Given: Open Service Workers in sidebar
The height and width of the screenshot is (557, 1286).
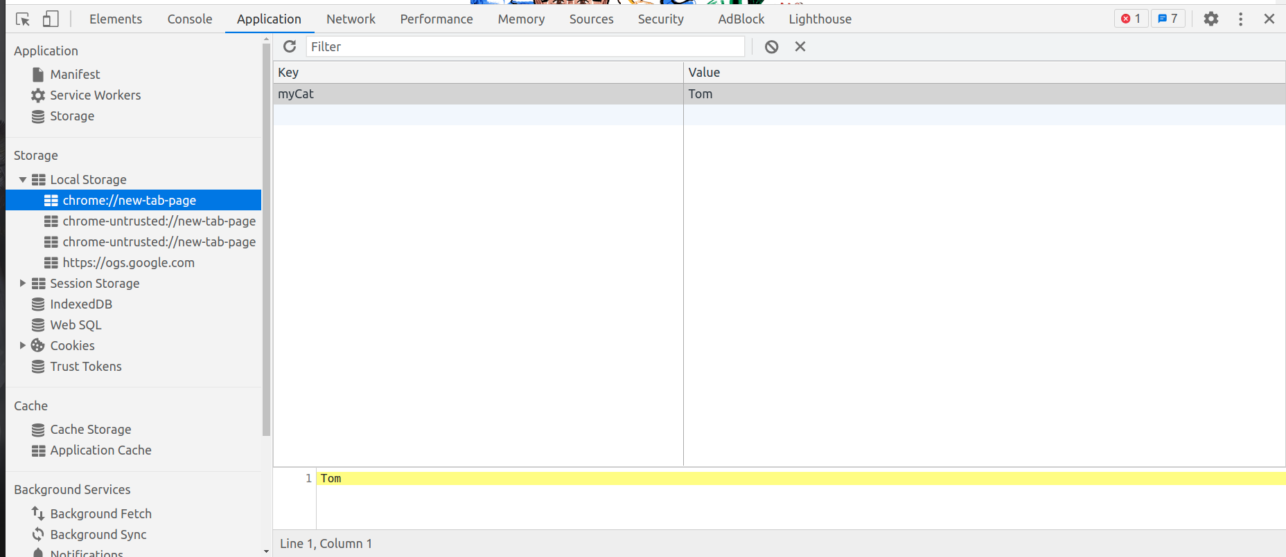Looking at the screenshot, I should [95, 95].
